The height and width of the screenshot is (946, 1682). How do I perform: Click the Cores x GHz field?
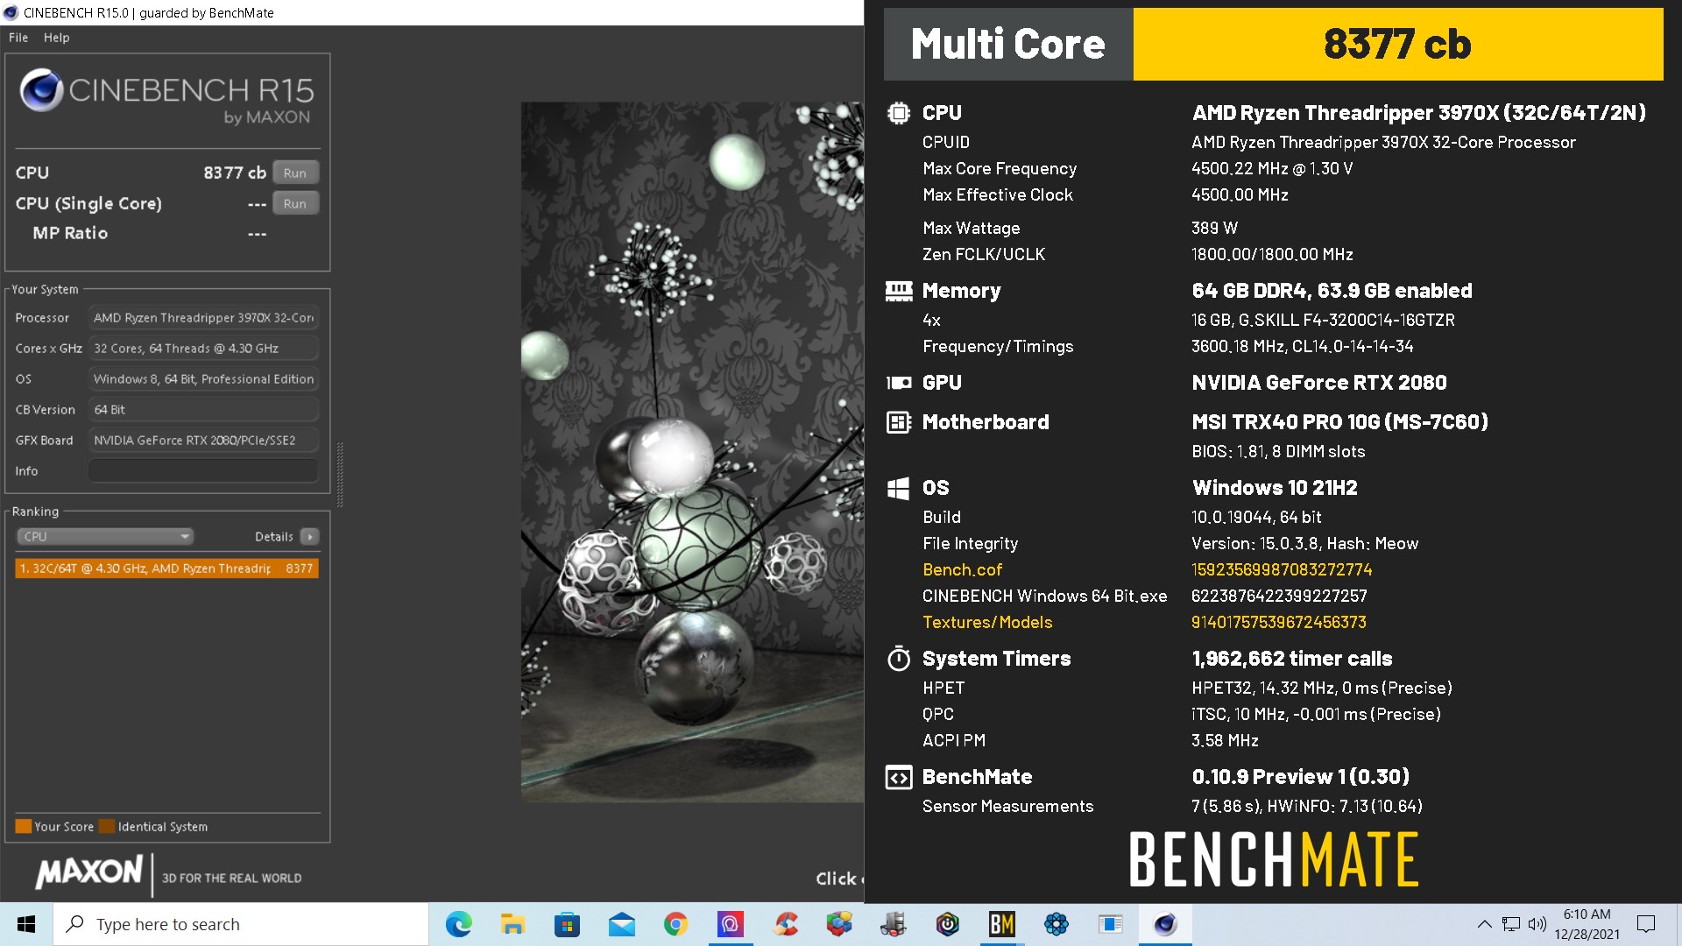pos(203,349)
